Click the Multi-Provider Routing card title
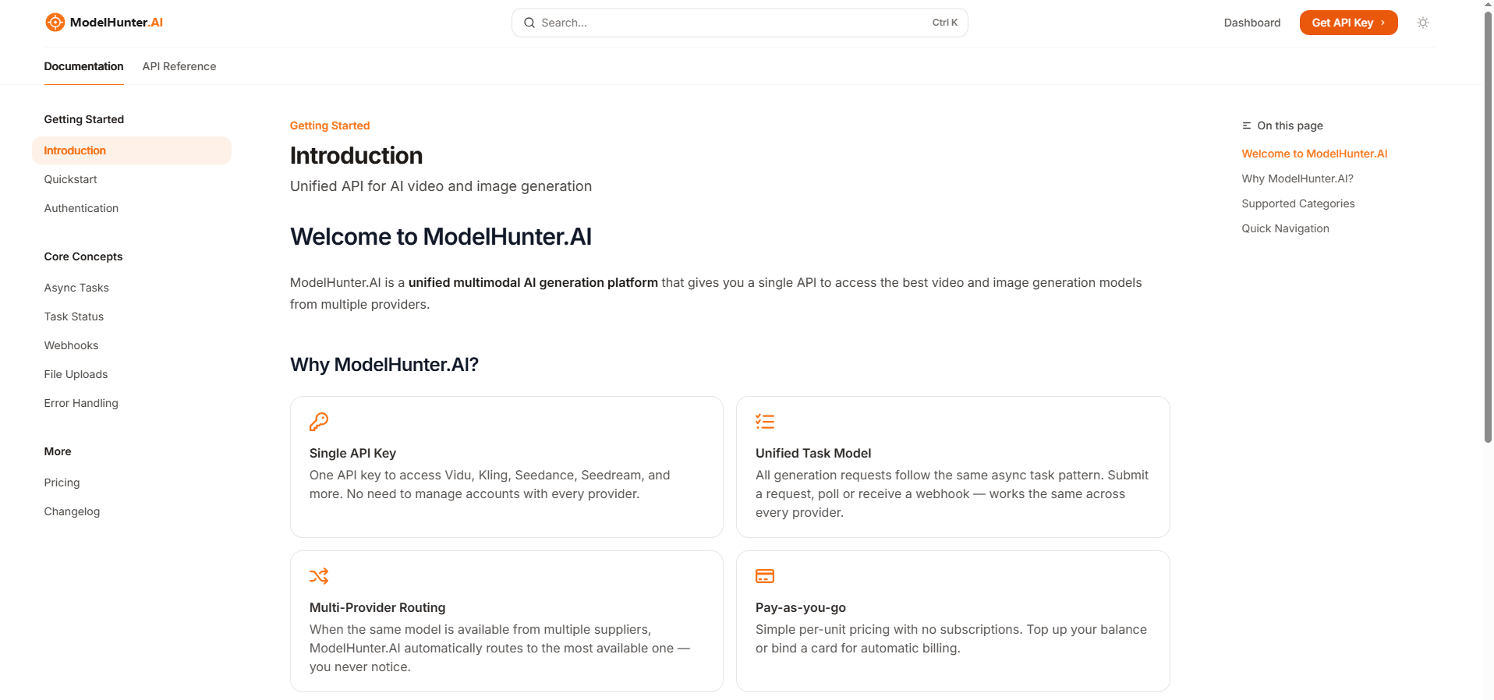 pos(377,607)
